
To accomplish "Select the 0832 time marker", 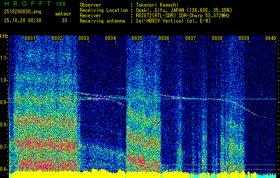I will point(57,39).
